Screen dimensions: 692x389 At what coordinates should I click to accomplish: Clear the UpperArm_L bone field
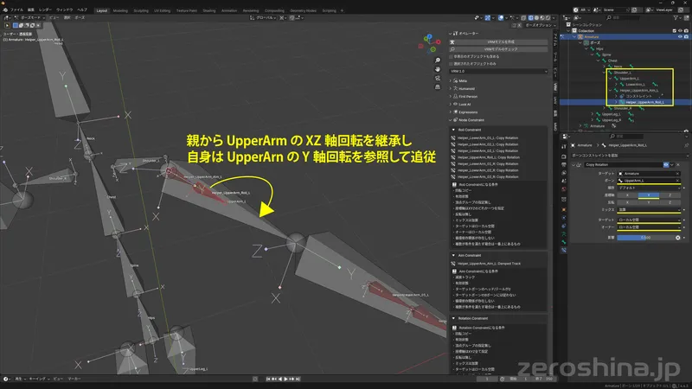(677, 181)
